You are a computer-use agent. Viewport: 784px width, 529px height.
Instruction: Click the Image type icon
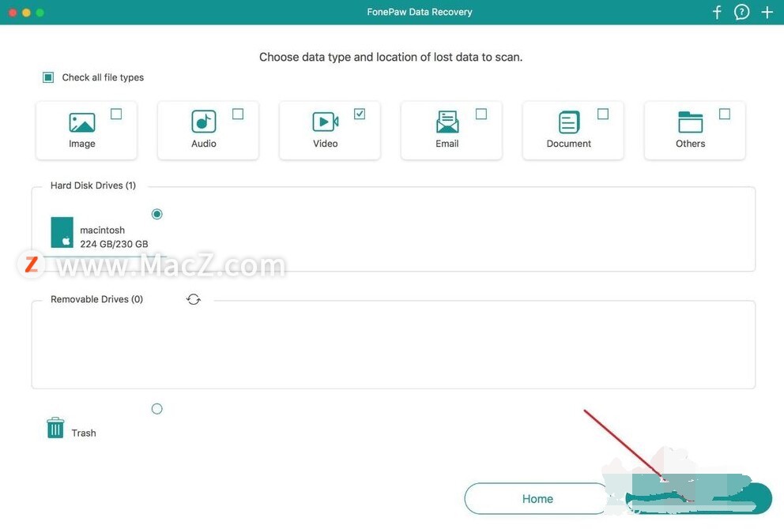82,122
